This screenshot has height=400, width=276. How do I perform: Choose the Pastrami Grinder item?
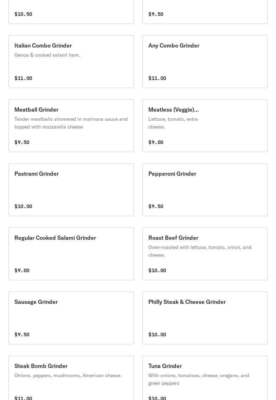pos(71,190)
